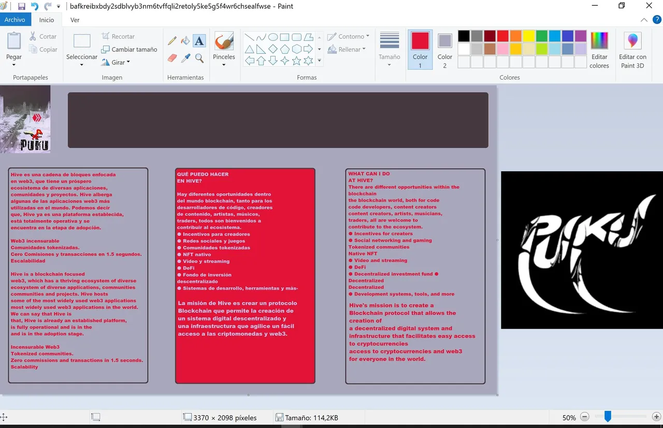Select Color 1 button
This screenshot has height=428, width=663.
tap(420, 50)
